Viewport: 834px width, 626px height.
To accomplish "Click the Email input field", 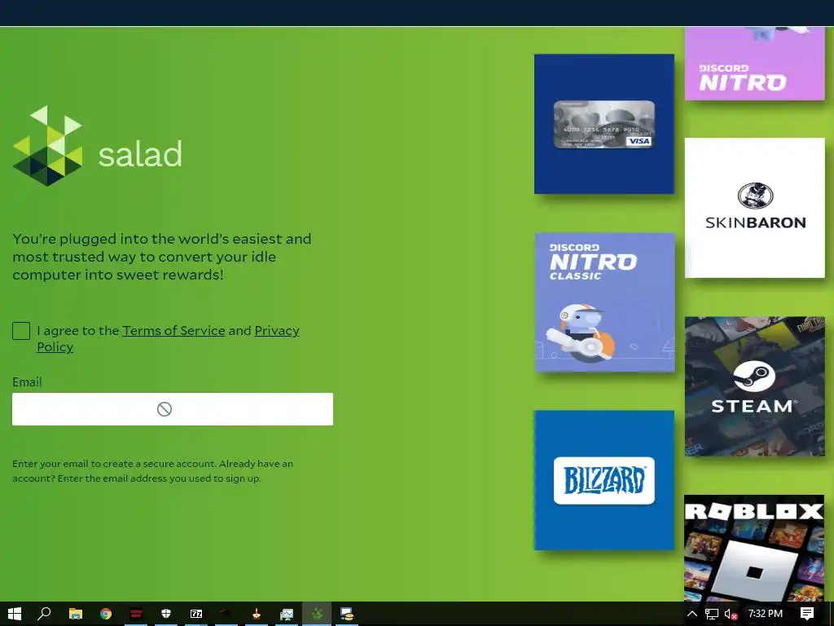I will tap(173, 409).
